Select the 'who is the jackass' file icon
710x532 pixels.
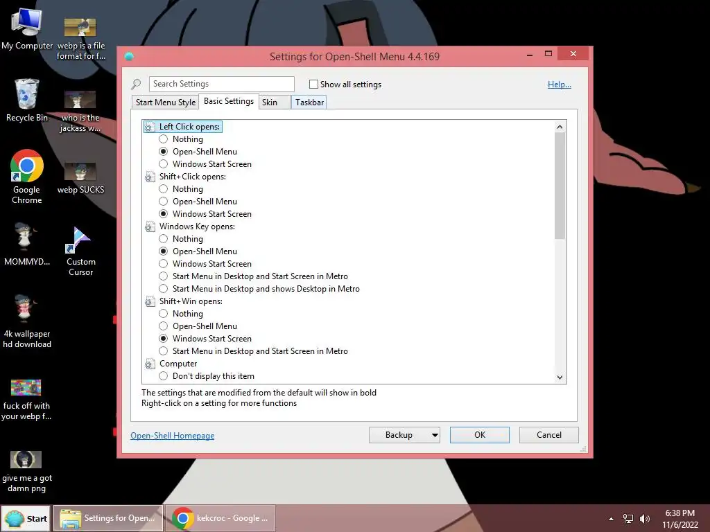coord(80,112)
